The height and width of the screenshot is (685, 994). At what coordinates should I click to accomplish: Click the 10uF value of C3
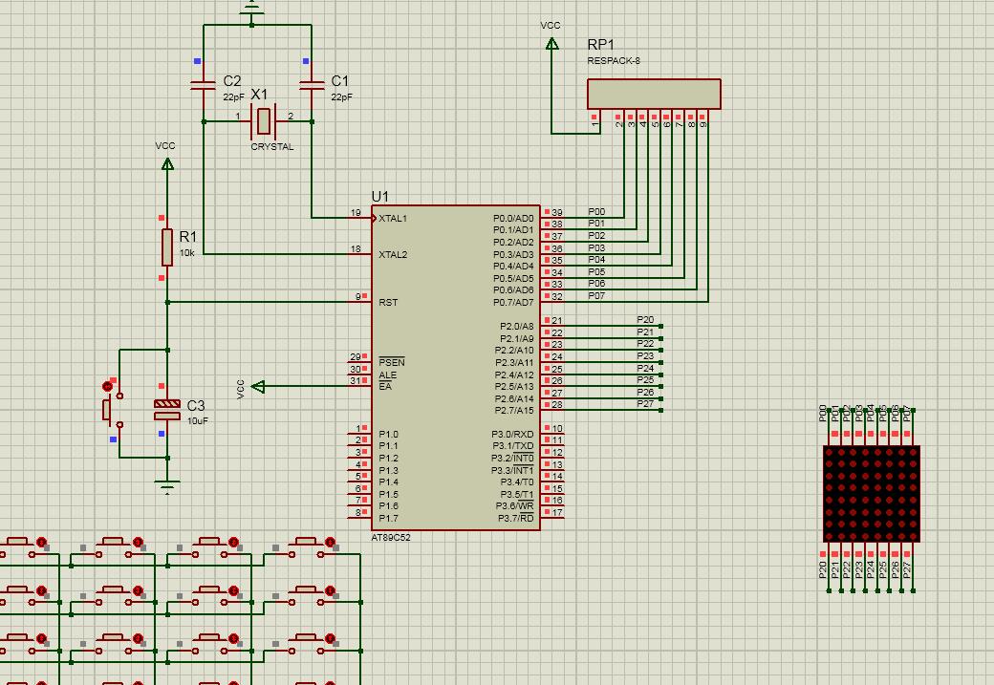pos(197,420)
